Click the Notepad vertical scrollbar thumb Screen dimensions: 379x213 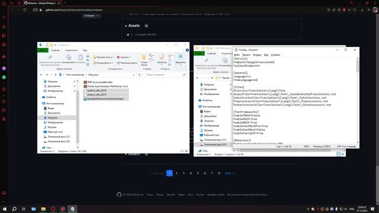pyautogui.click(x=358, y=66)
